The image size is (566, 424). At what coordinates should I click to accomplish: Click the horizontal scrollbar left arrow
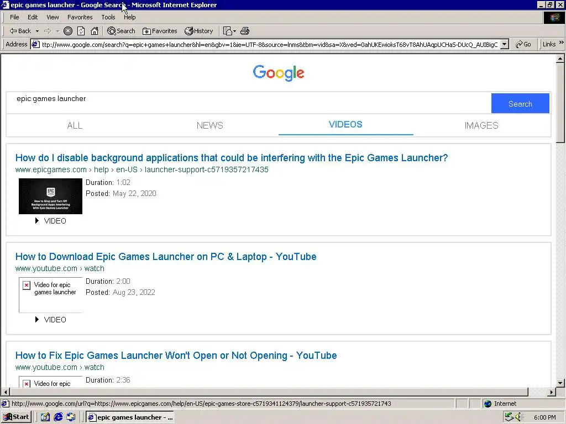(6, 392)
